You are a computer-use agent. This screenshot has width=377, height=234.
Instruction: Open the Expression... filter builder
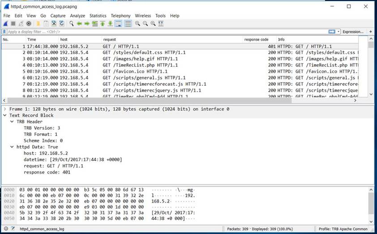click(x=353, y=32)
